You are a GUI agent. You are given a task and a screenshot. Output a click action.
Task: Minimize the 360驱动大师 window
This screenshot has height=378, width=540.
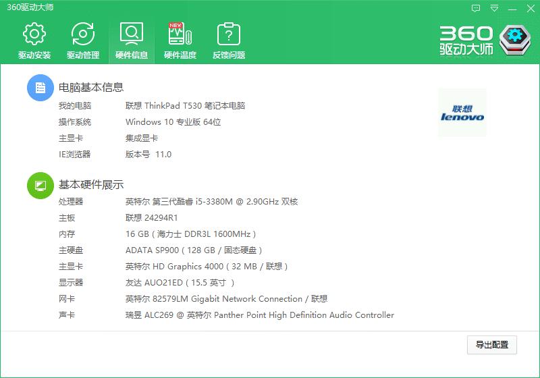[x=512, y=8]
